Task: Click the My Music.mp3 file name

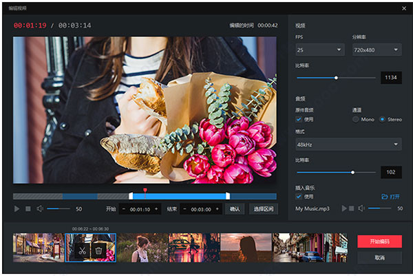Action: pos(312,209)
